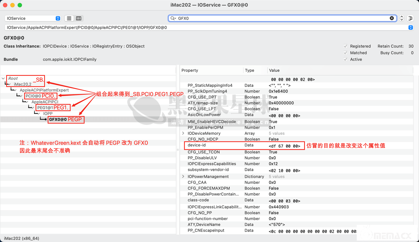
Task: Collapse the Root tree node
Action: coord(3,78)
